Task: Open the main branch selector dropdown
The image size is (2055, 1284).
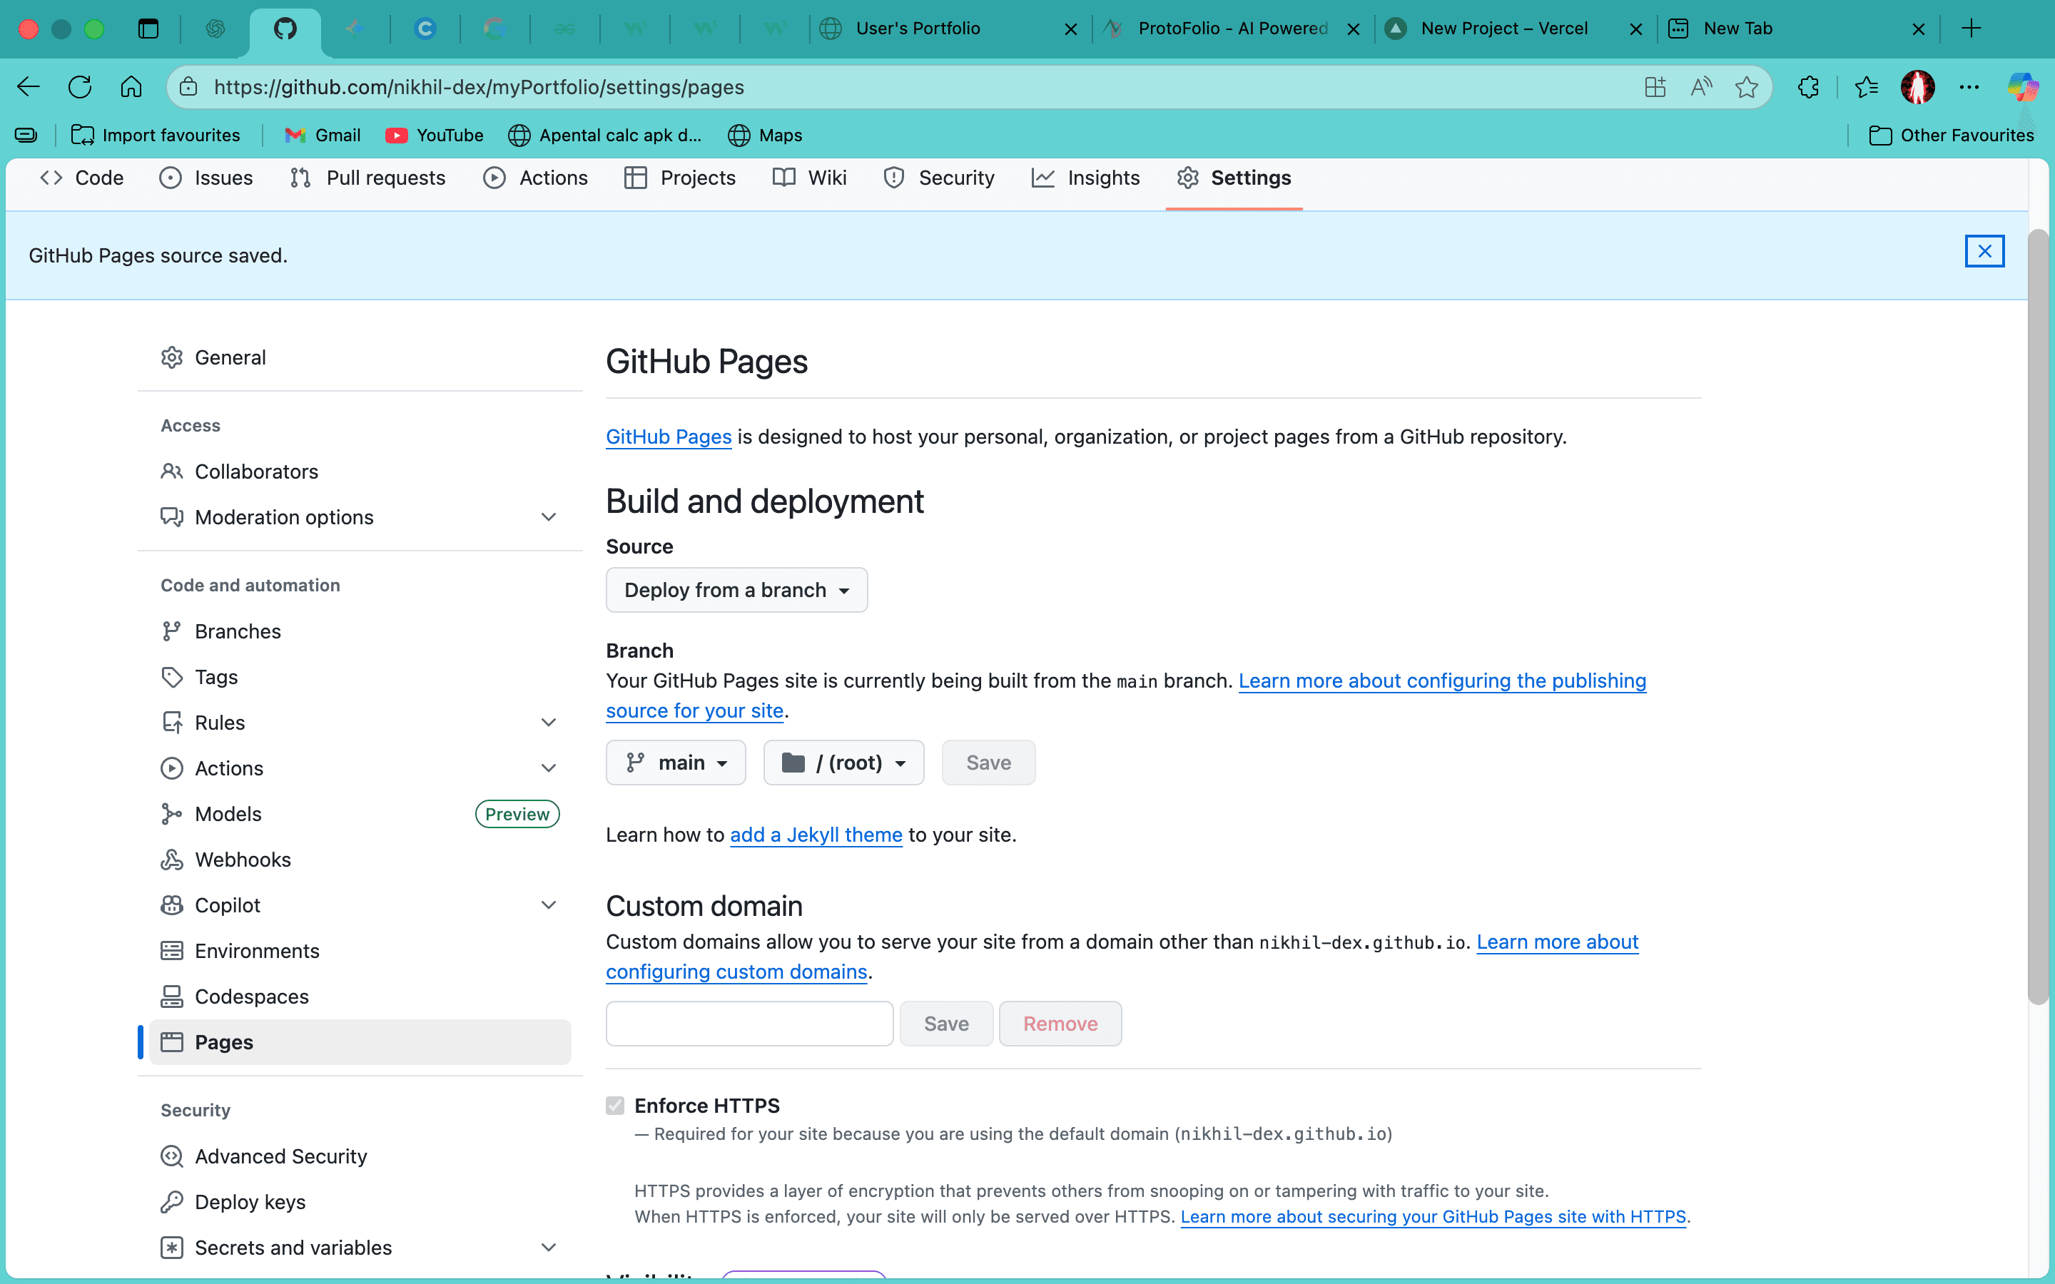Action: pyautogui.click(x=676, y=763)
